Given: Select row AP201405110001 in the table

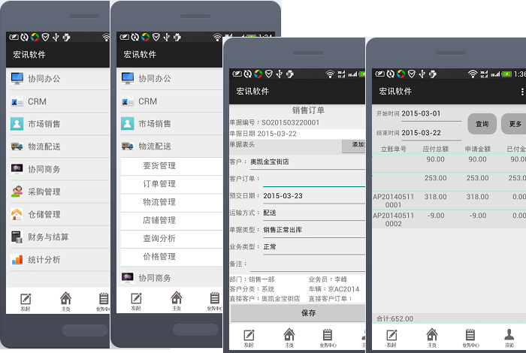Looking at the screenshot, I should click(x=449, y=201).
